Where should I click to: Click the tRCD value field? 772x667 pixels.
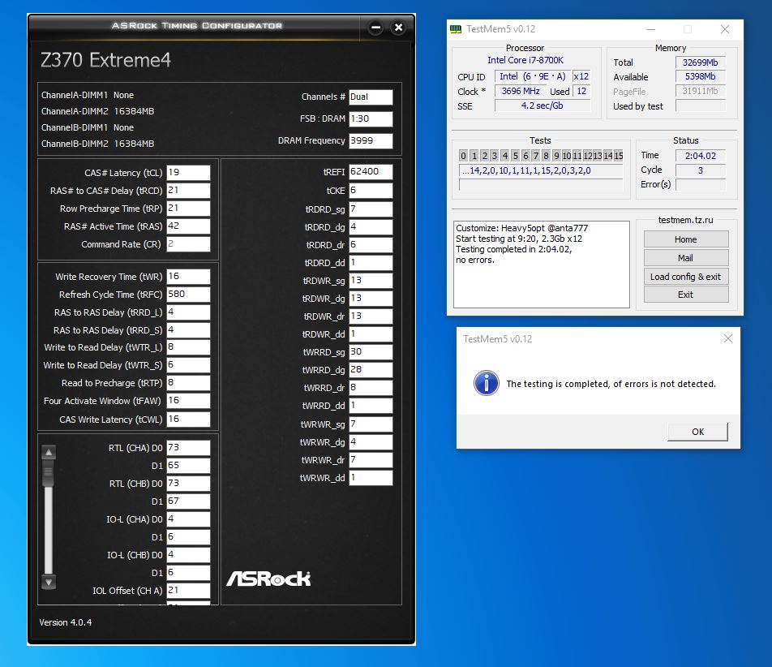[x=188, y=191]
